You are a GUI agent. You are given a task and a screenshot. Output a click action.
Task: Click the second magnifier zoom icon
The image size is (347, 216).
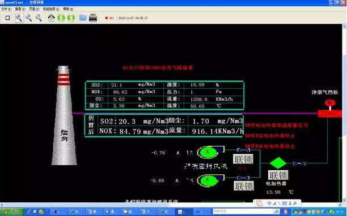click(29, 18)
